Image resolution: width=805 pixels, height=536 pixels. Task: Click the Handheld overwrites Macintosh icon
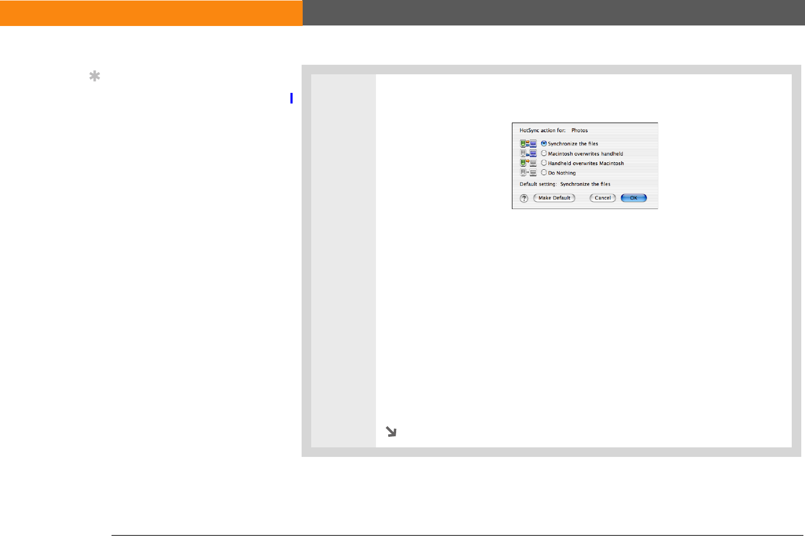[528, 163]
